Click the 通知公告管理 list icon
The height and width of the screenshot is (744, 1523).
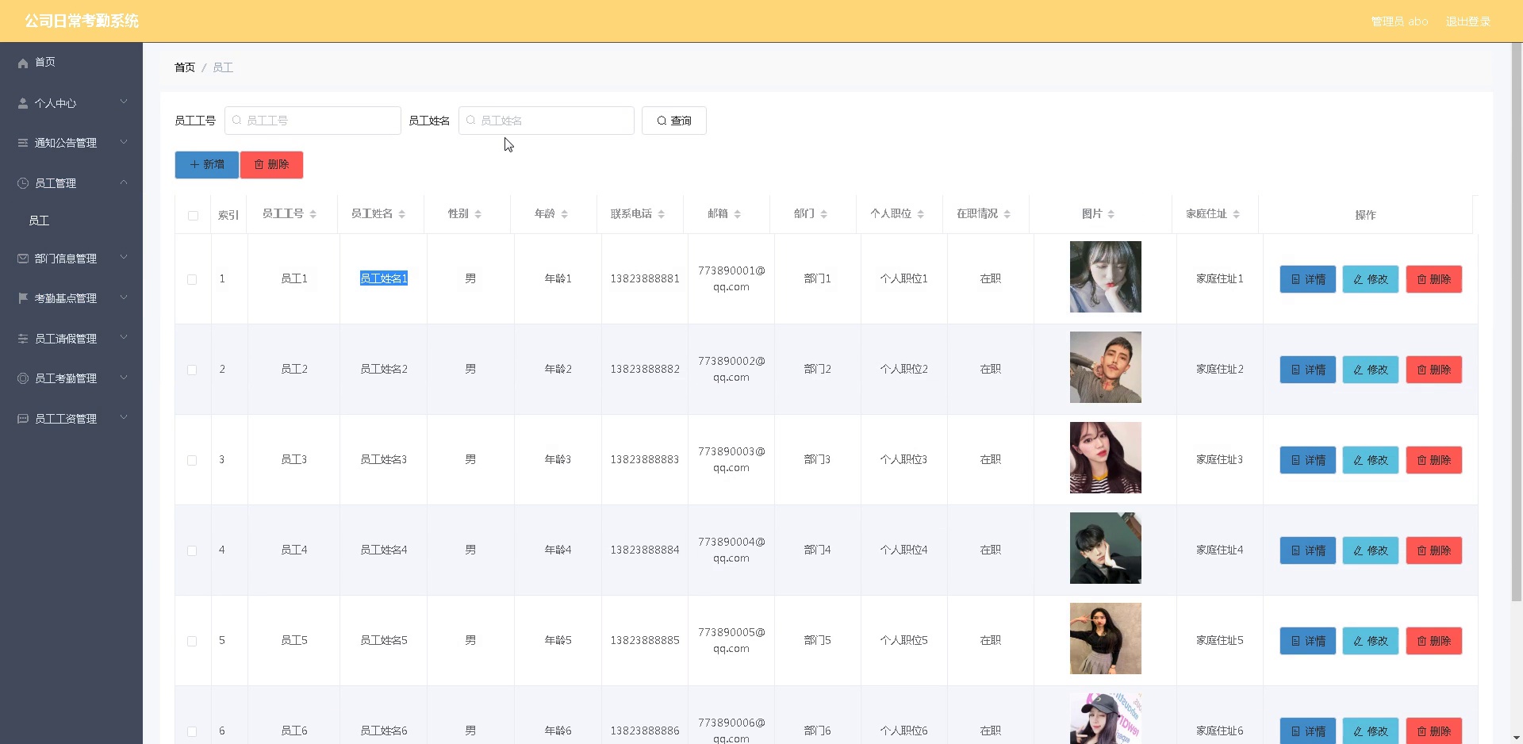tap(23, 143)
